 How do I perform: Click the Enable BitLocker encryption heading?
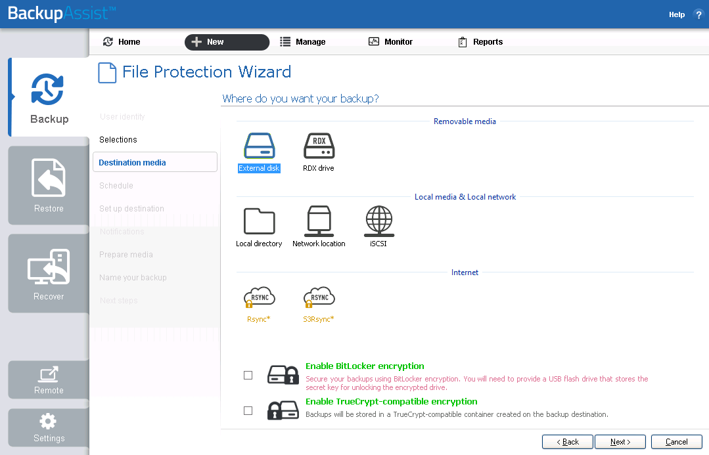[365, 366]
